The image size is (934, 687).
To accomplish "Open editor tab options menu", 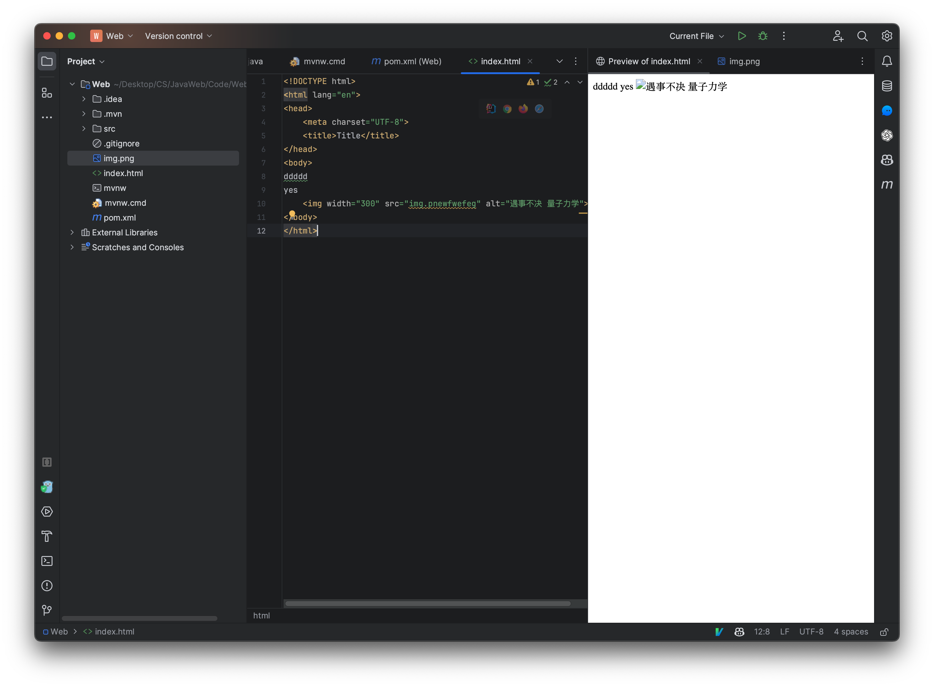I will click(x=575, y=61).
